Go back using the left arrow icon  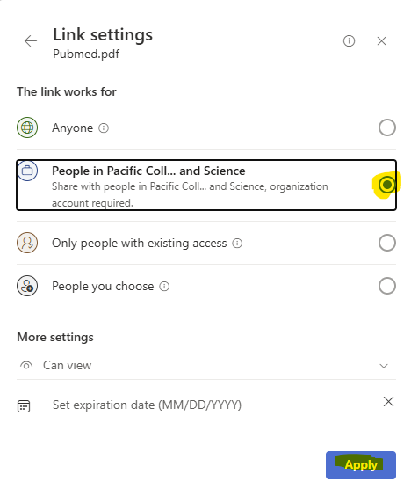coord(31,41)
